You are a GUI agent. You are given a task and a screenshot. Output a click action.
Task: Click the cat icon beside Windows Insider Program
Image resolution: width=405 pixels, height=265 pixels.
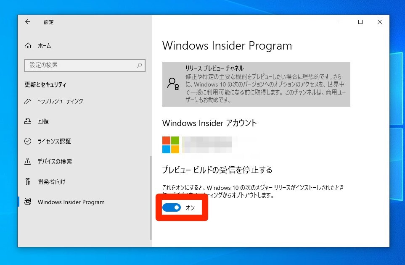28,202
